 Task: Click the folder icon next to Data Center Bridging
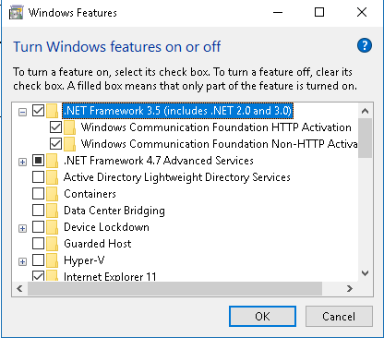pyautogui.click(x=53, y=211)
